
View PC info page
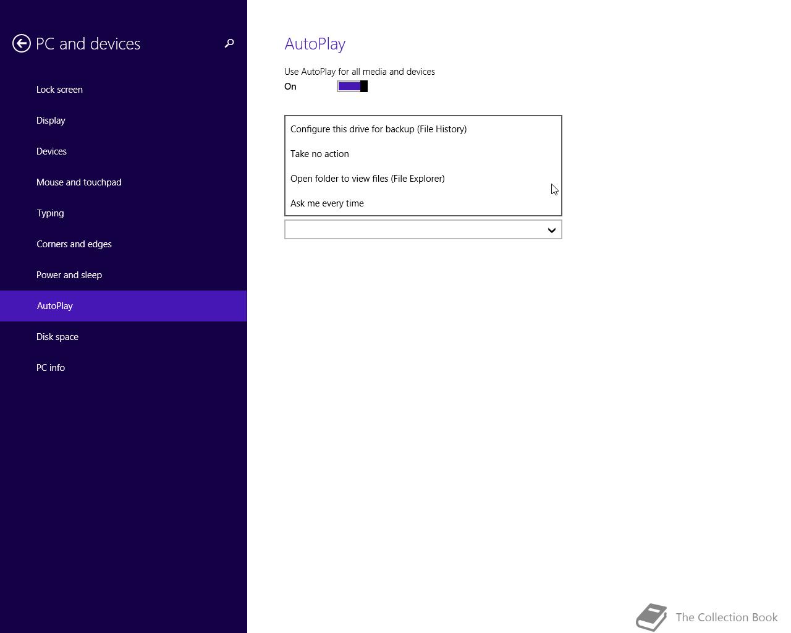point(124,368)
